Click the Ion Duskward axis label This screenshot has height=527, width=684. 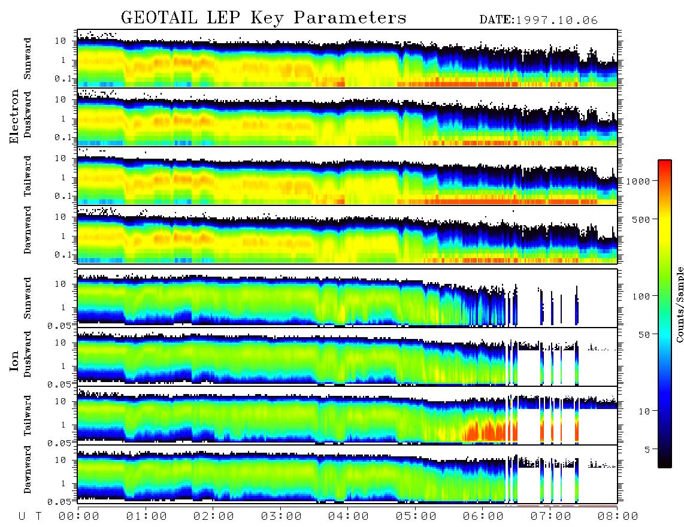click(28, 355)
